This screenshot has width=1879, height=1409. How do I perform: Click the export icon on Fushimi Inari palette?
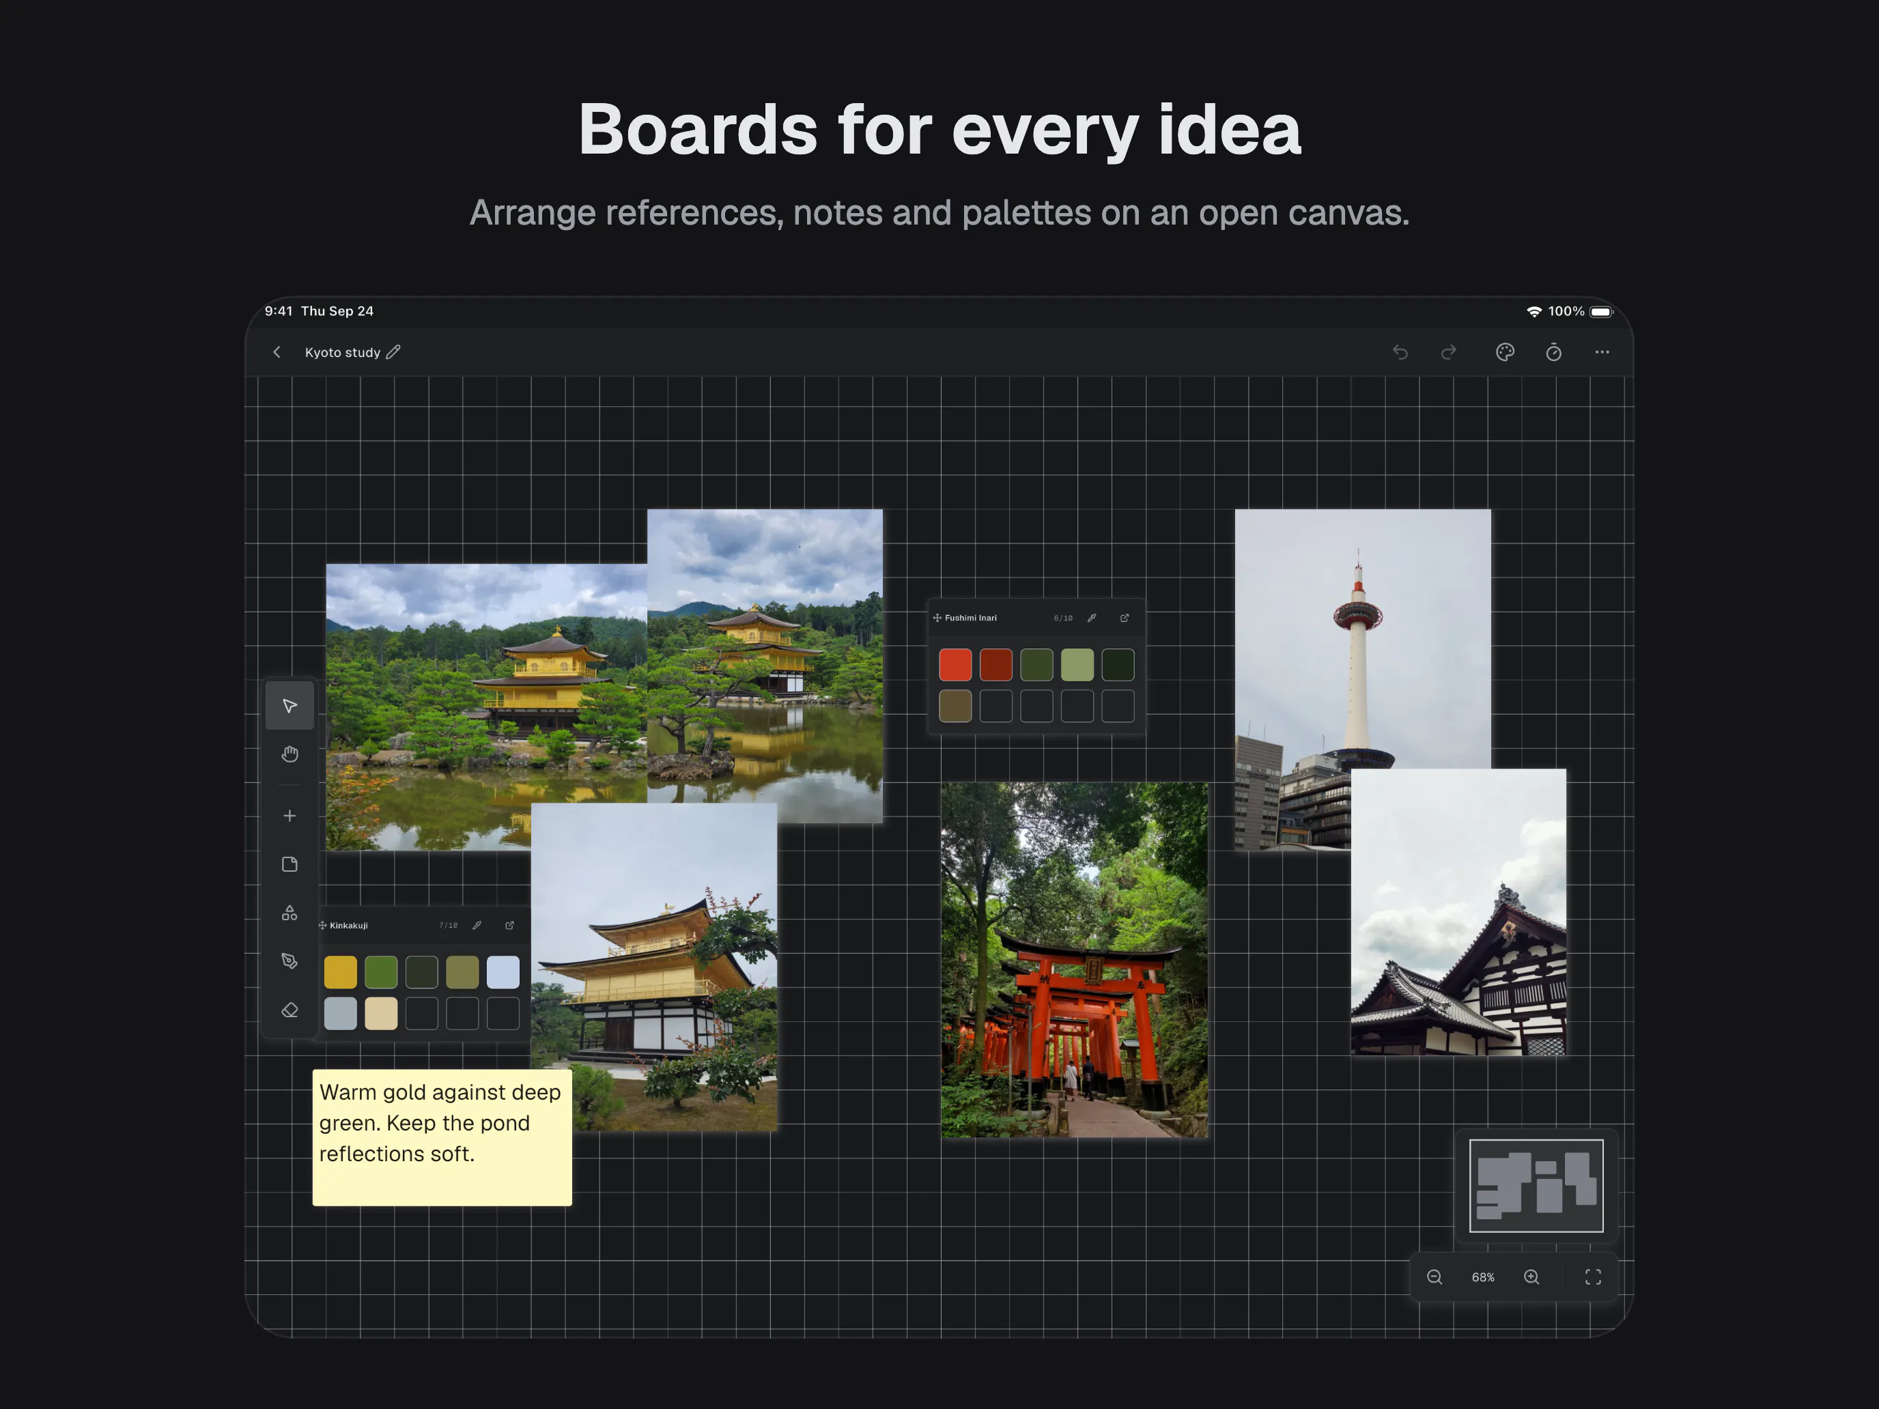(1125, 618)
